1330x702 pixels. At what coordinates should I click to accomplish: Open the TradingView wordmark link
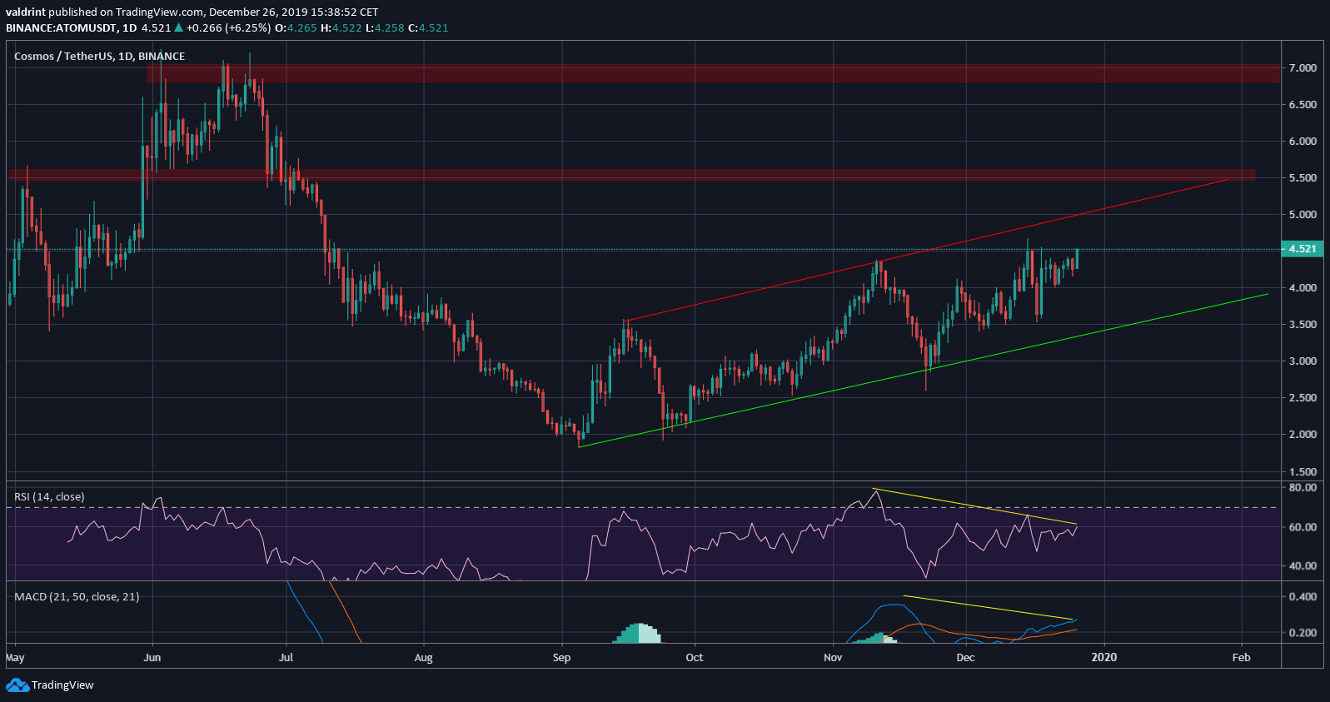[62, 685]
